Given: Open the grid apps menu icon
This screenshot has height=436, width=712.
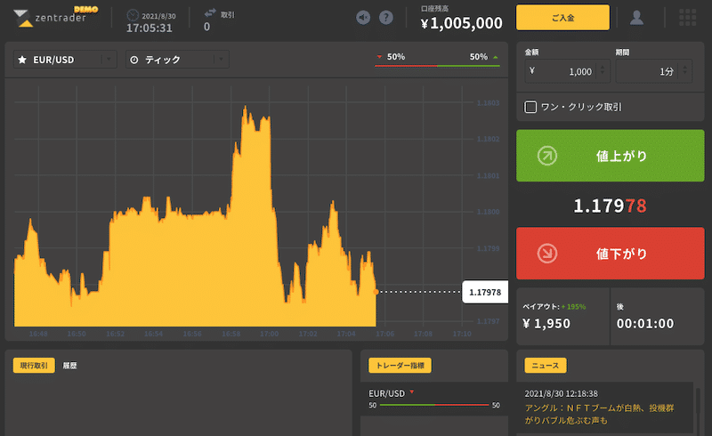Looking at the screenshot, I should pyautogui.click(x=687, y=17).
